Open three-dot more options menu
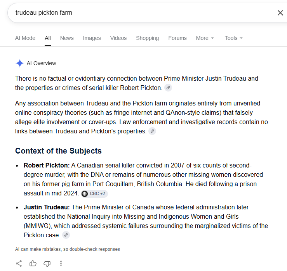The height and width of the screenshot is (271, 287). click(x=61, y=263)
